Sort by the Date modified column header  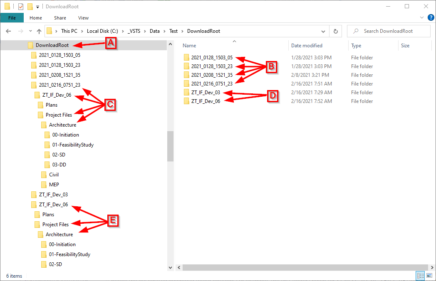click(x=307, y=46)
